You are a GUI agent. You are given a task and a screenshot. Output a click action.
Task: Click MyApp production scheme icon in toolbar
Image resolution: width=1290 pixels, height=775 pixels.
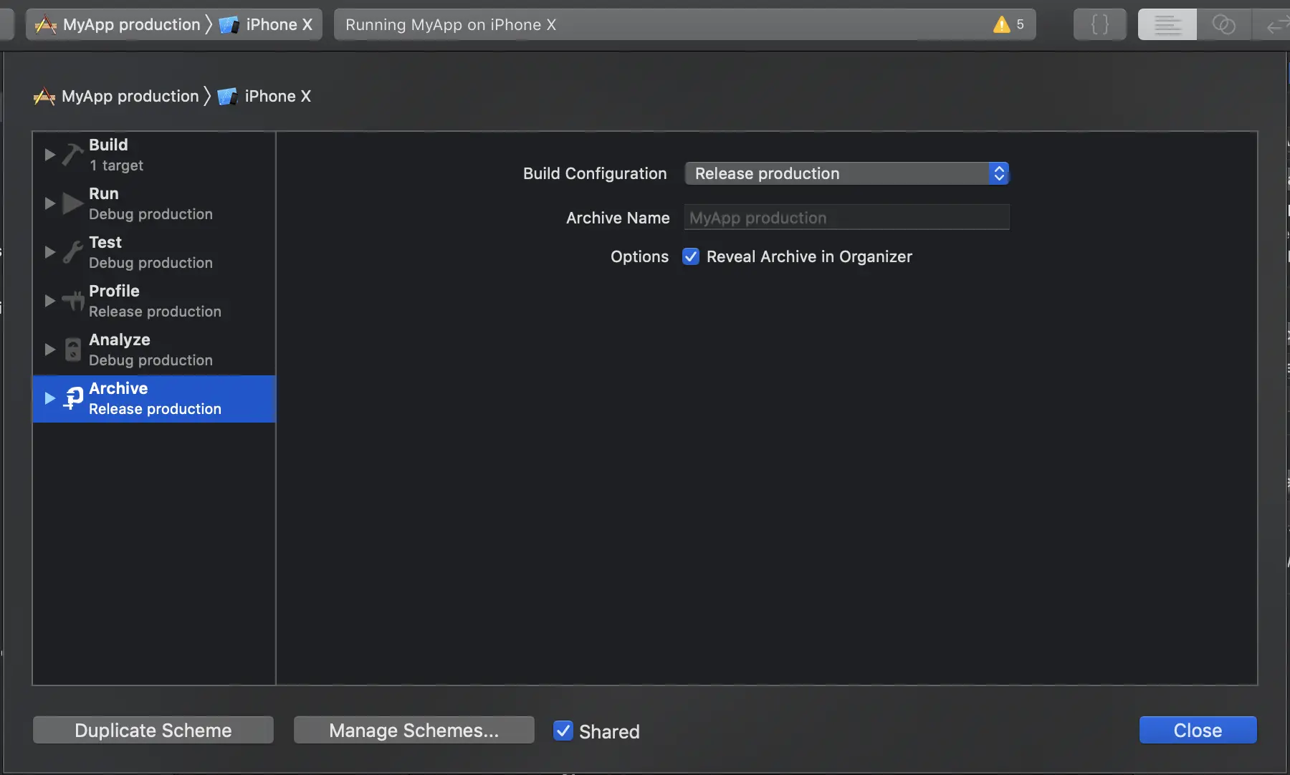click(45, 25)
